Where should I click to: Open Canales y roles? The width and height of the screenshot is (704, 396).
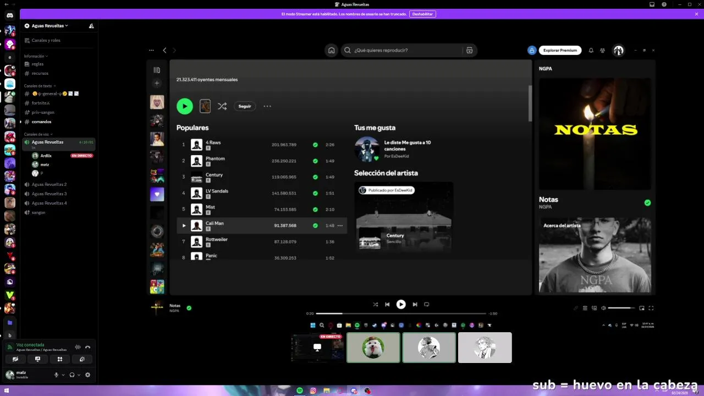(59, 40)
